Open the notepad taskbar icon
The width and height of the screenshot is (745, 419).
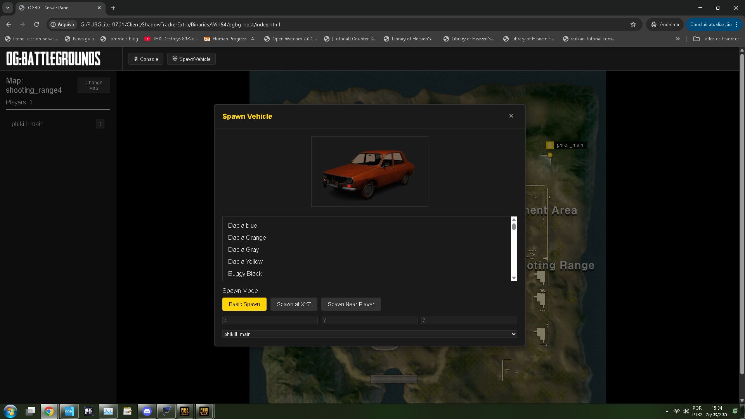(x=127, y=411)
